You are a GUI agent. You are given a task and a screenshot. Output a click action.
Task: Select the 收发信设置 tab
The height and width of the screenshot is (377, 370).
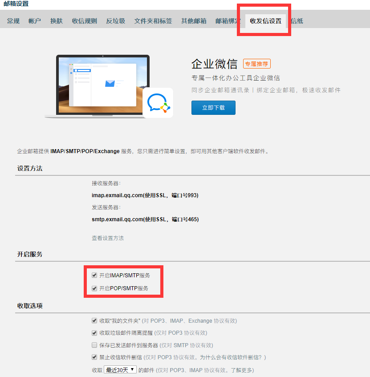coord(266,21)
